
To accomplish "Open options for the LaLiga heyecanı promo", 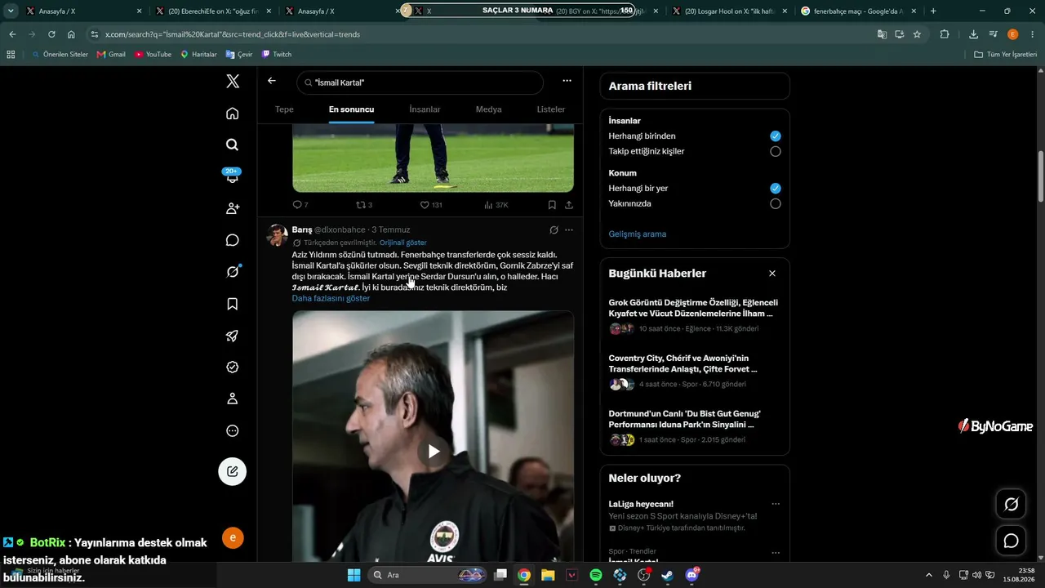I will coord(776,504).
